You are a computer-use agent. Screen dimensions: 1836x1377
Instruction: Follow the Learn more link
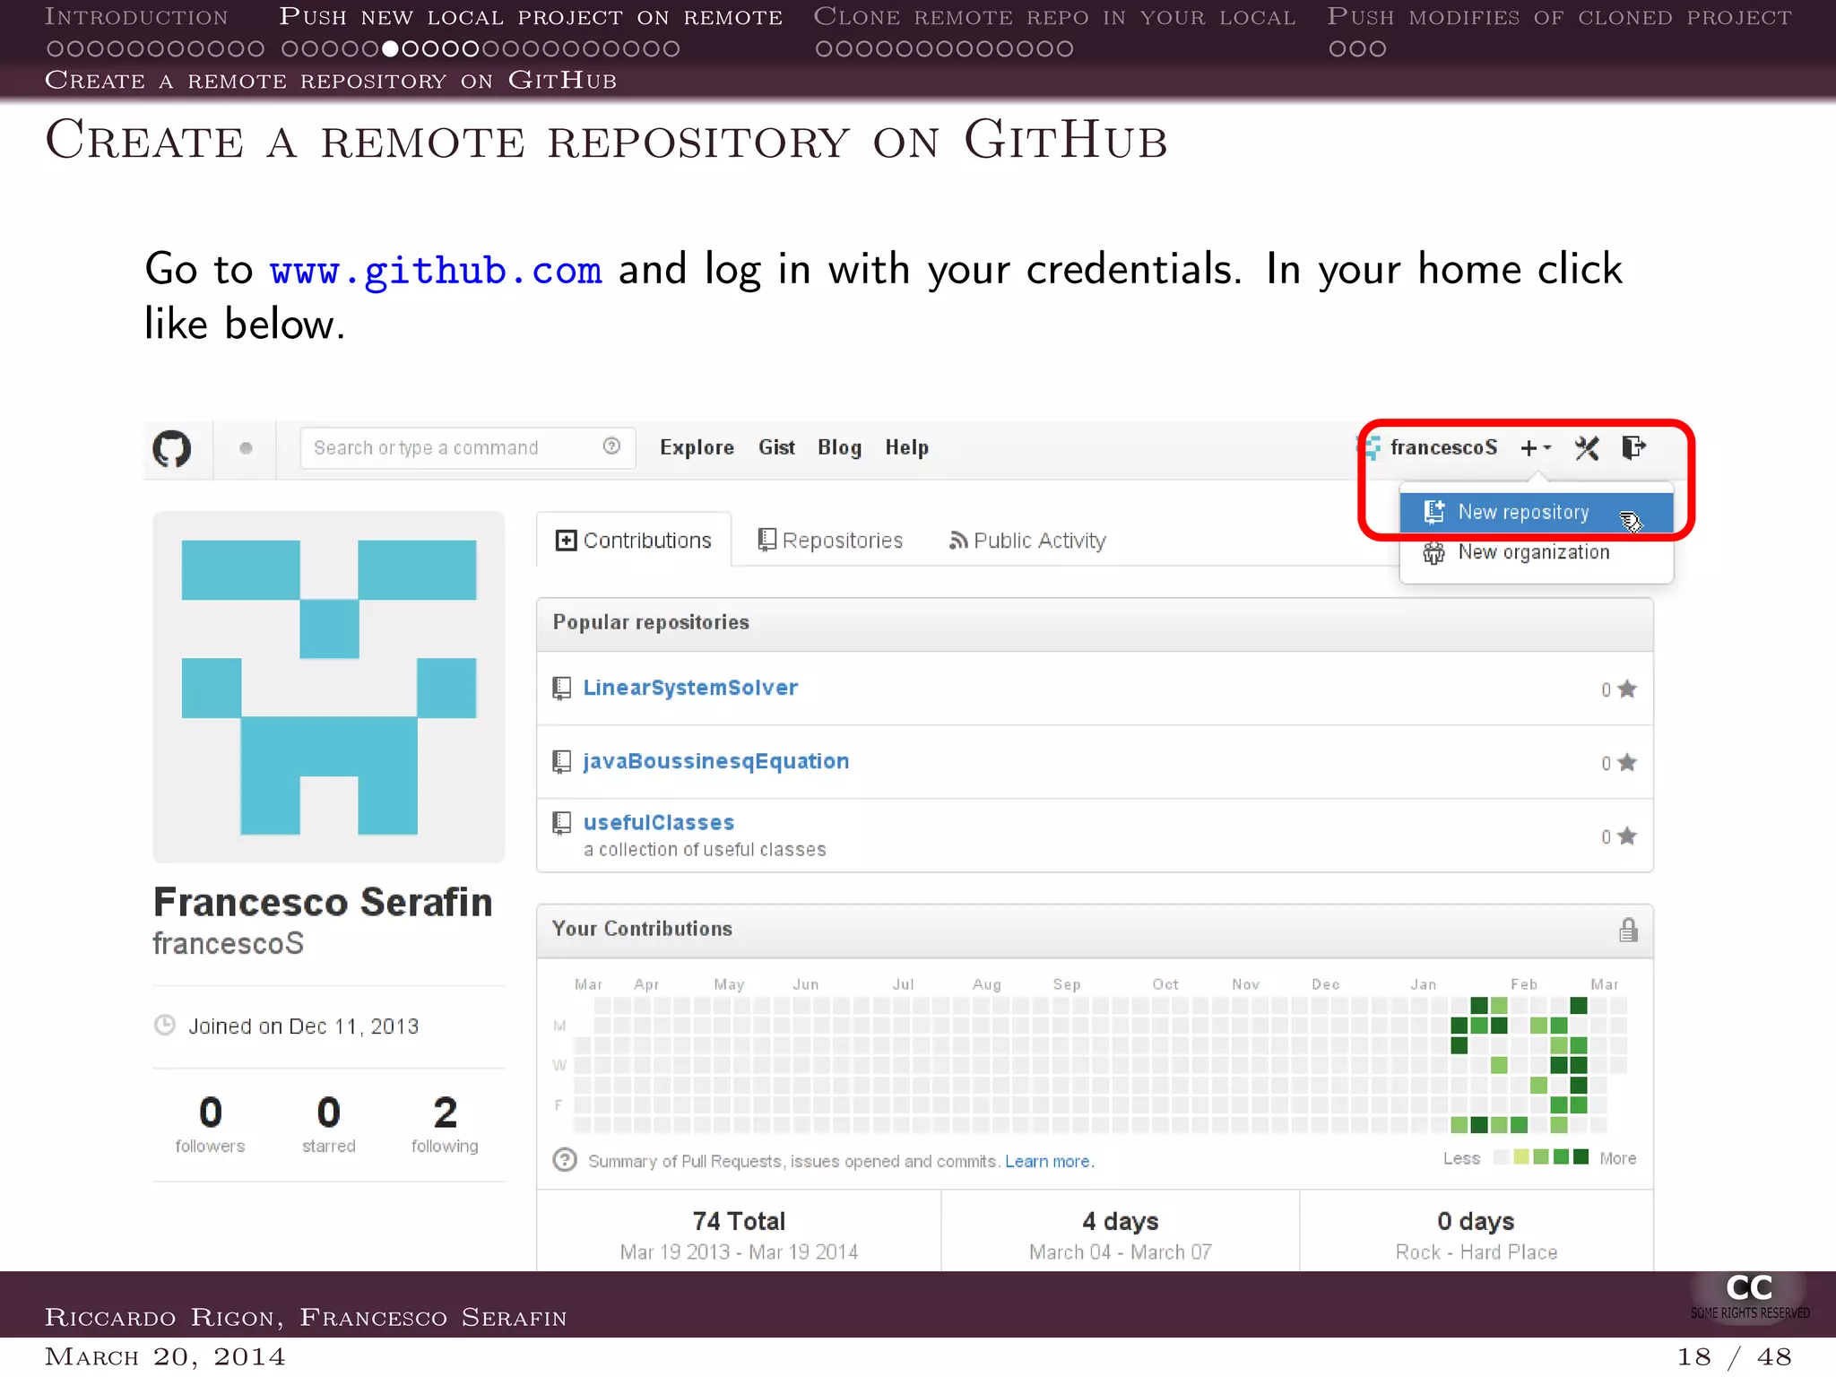tap(1049, 1161)
